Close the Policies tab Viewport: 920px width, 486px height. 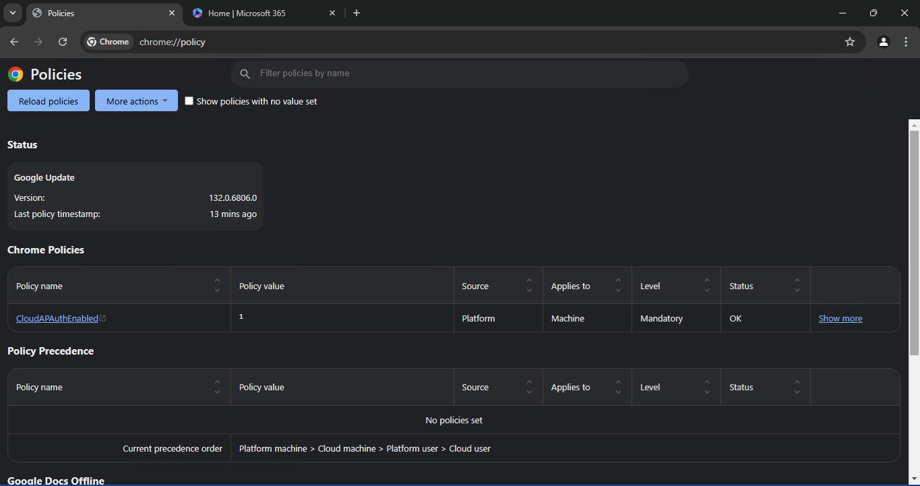click(x=172, y=13)
